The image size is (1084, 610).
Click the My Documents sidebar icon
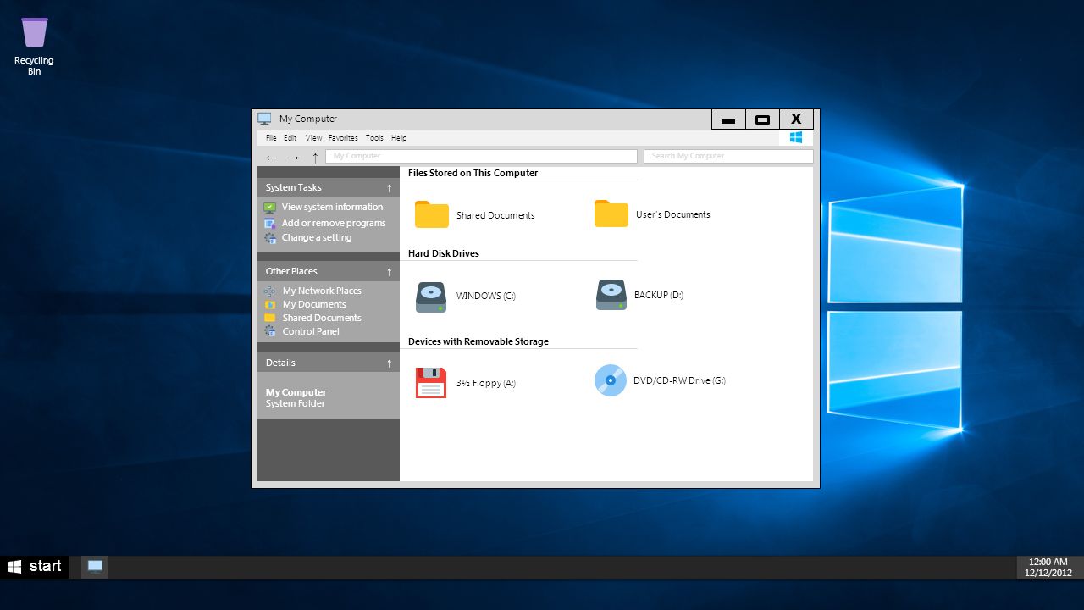[270, 304]
